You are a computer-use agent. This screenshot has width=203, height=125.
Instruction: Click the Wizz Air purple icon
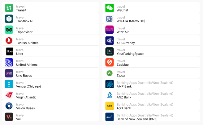110,30
